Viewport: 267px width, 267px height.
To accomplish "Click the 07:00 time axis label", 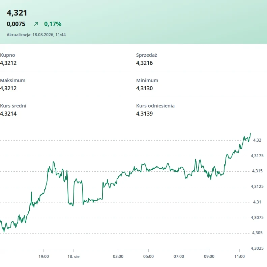I will click(179, 257).
